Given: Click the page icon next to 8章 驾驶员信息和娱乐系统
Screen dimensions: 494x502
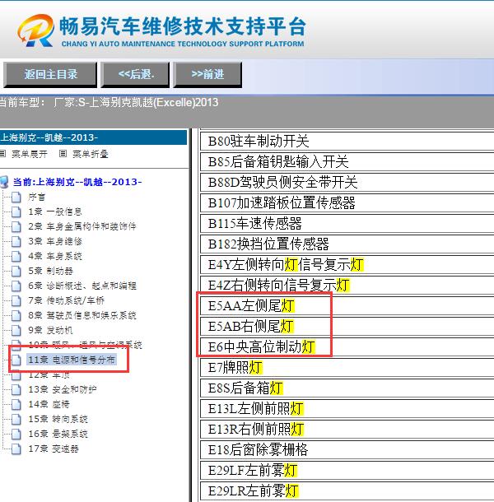Looking at the screenshot, I should pyautogui.click(x=16, y=315).
